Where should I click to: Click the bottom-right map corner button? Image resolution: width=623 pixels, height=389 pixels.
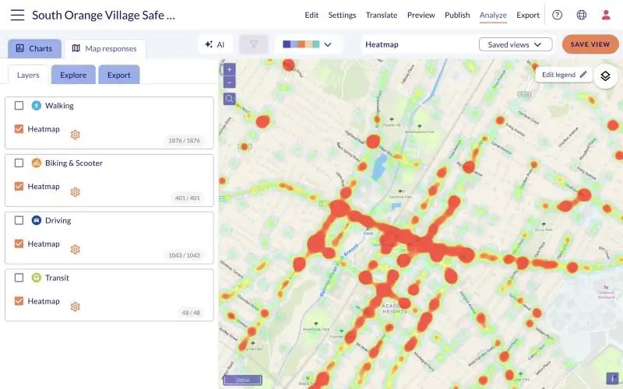coord(612,378)
